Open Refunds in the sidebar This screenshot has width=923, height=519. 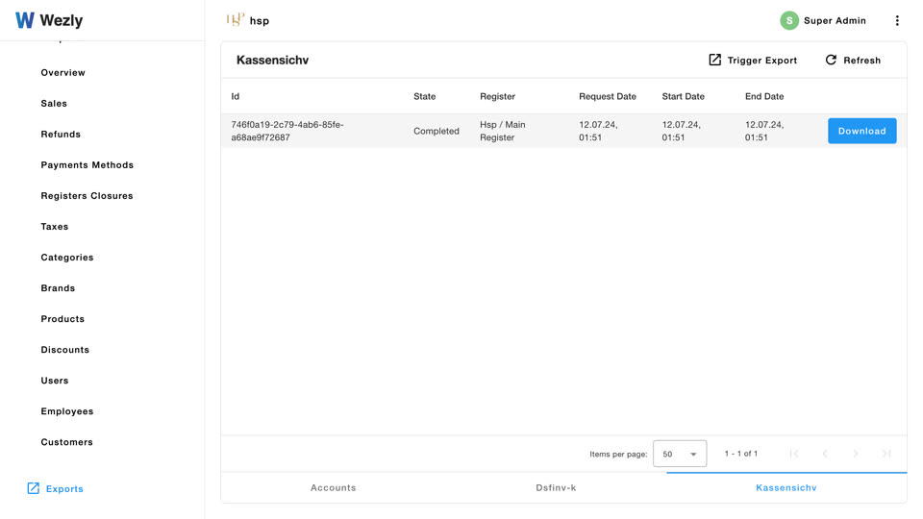click(61, 135)
